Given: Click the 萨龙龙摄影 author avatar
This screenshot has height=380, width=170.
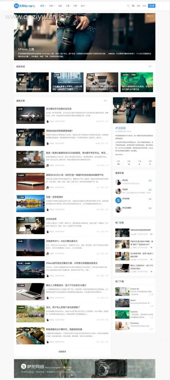Looking at the screenshot, I should coord(118,209).
